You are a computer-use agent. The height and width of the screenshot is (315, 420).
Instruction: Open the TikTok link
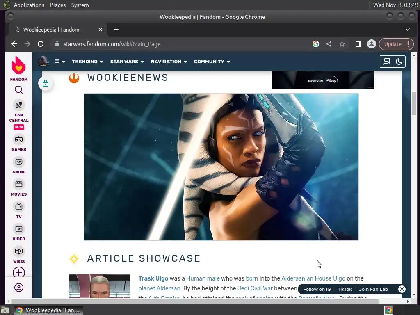(345, 289)
